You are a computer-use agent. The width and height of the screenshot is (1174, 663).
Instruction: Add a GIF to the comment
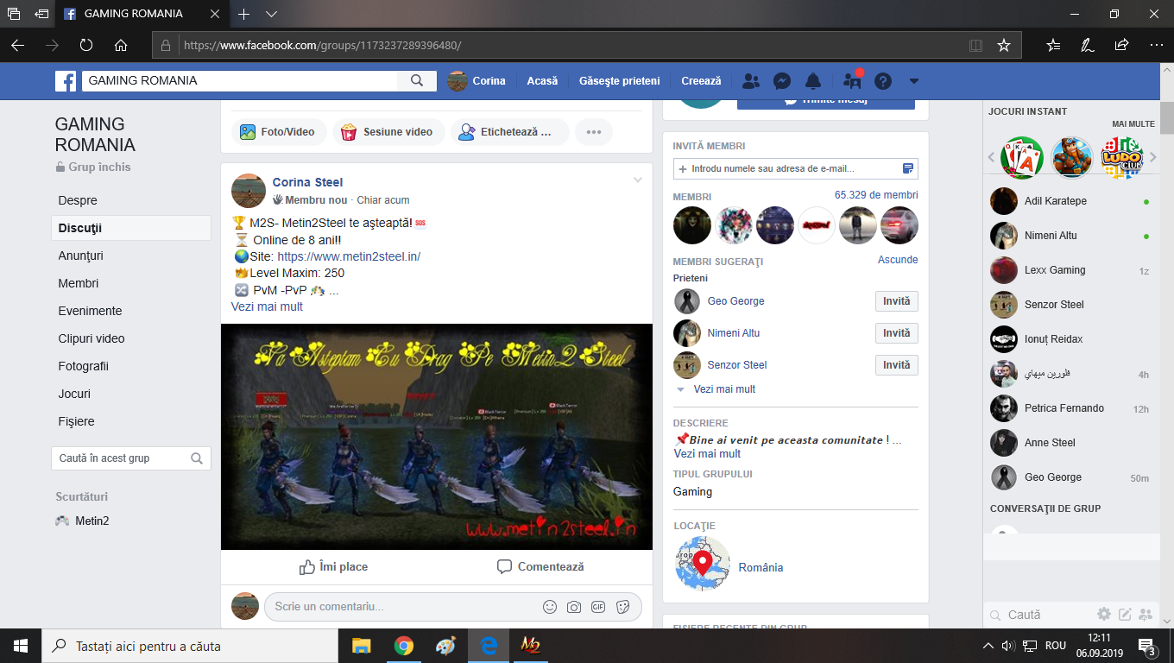coord(598,607)
